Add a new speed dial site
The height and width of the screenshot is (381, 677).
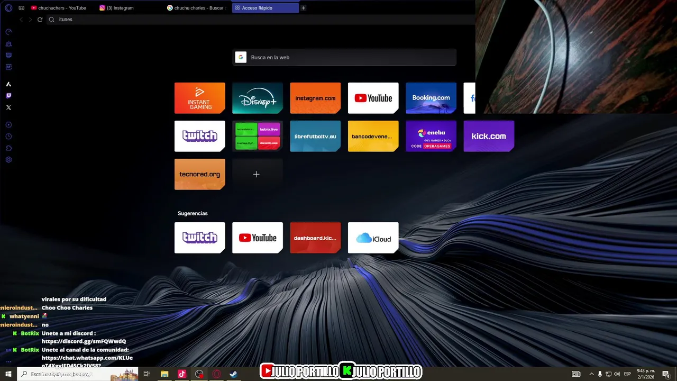(x=258, y=174)
